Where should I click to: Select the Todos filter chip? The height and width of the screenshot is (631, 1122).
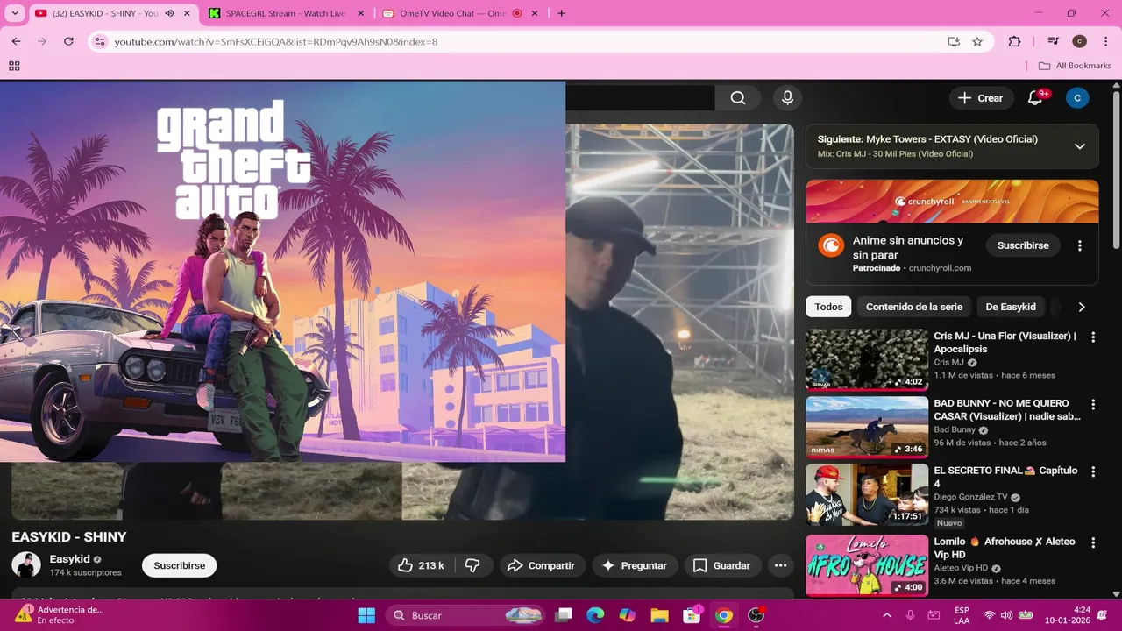coord(828,307)
